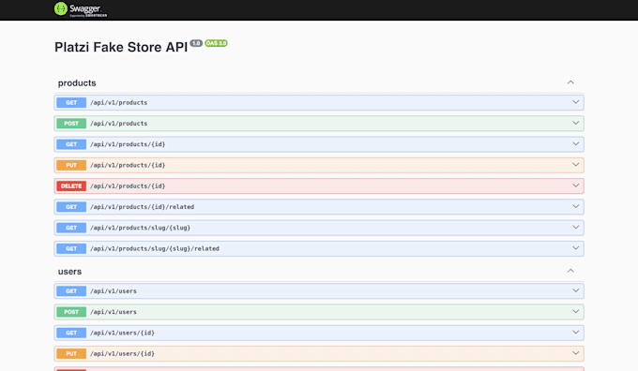Collapse the products section chevron
This screenshot has height=371, width=638.
click(x=570, y=82)
